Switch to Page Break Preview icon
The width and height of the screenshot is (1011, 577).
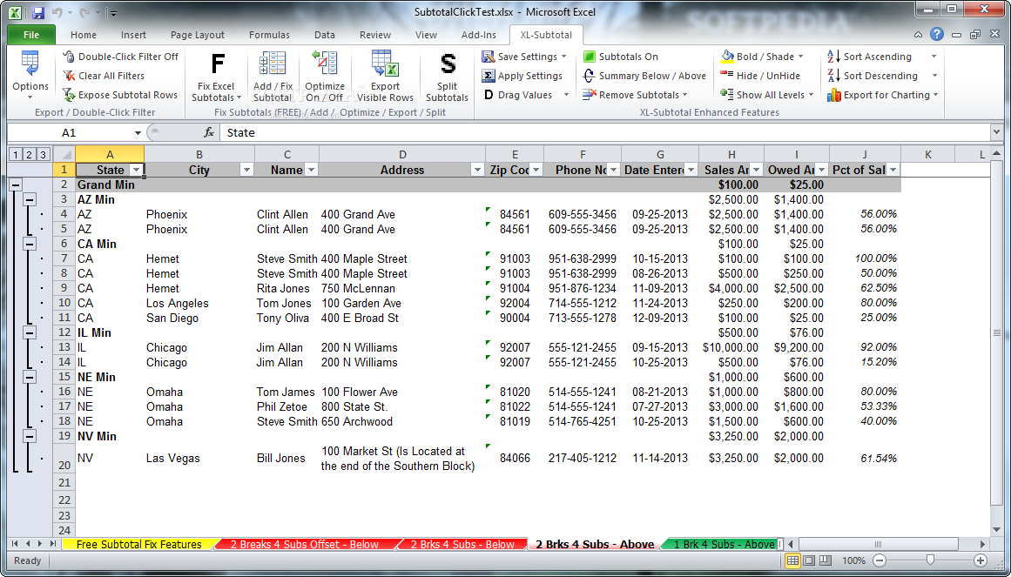click(x=825, y=560)
